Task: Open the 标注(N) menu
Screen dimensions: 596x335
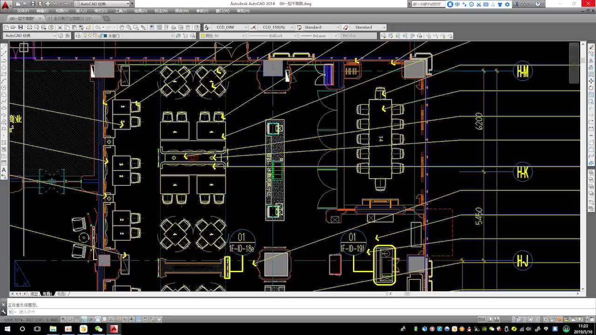Action: coord(161,11)
